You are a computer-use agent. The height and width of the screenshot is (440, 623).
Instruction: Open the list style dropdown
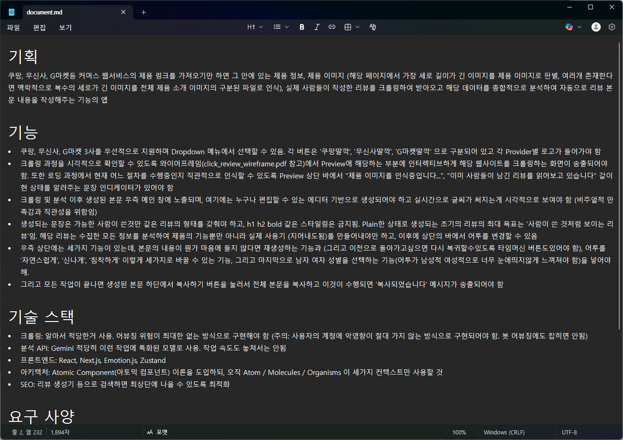(281, 27)
